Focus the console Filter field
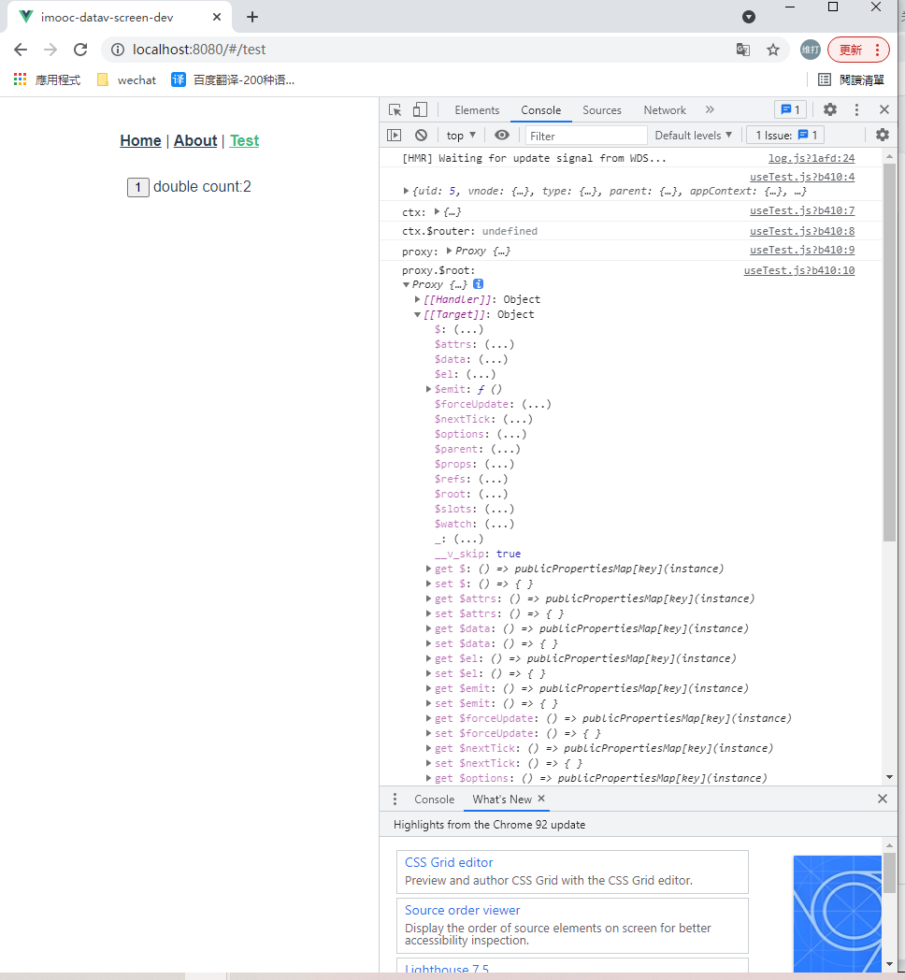905x980 pixels. click(x=585, y=136)
